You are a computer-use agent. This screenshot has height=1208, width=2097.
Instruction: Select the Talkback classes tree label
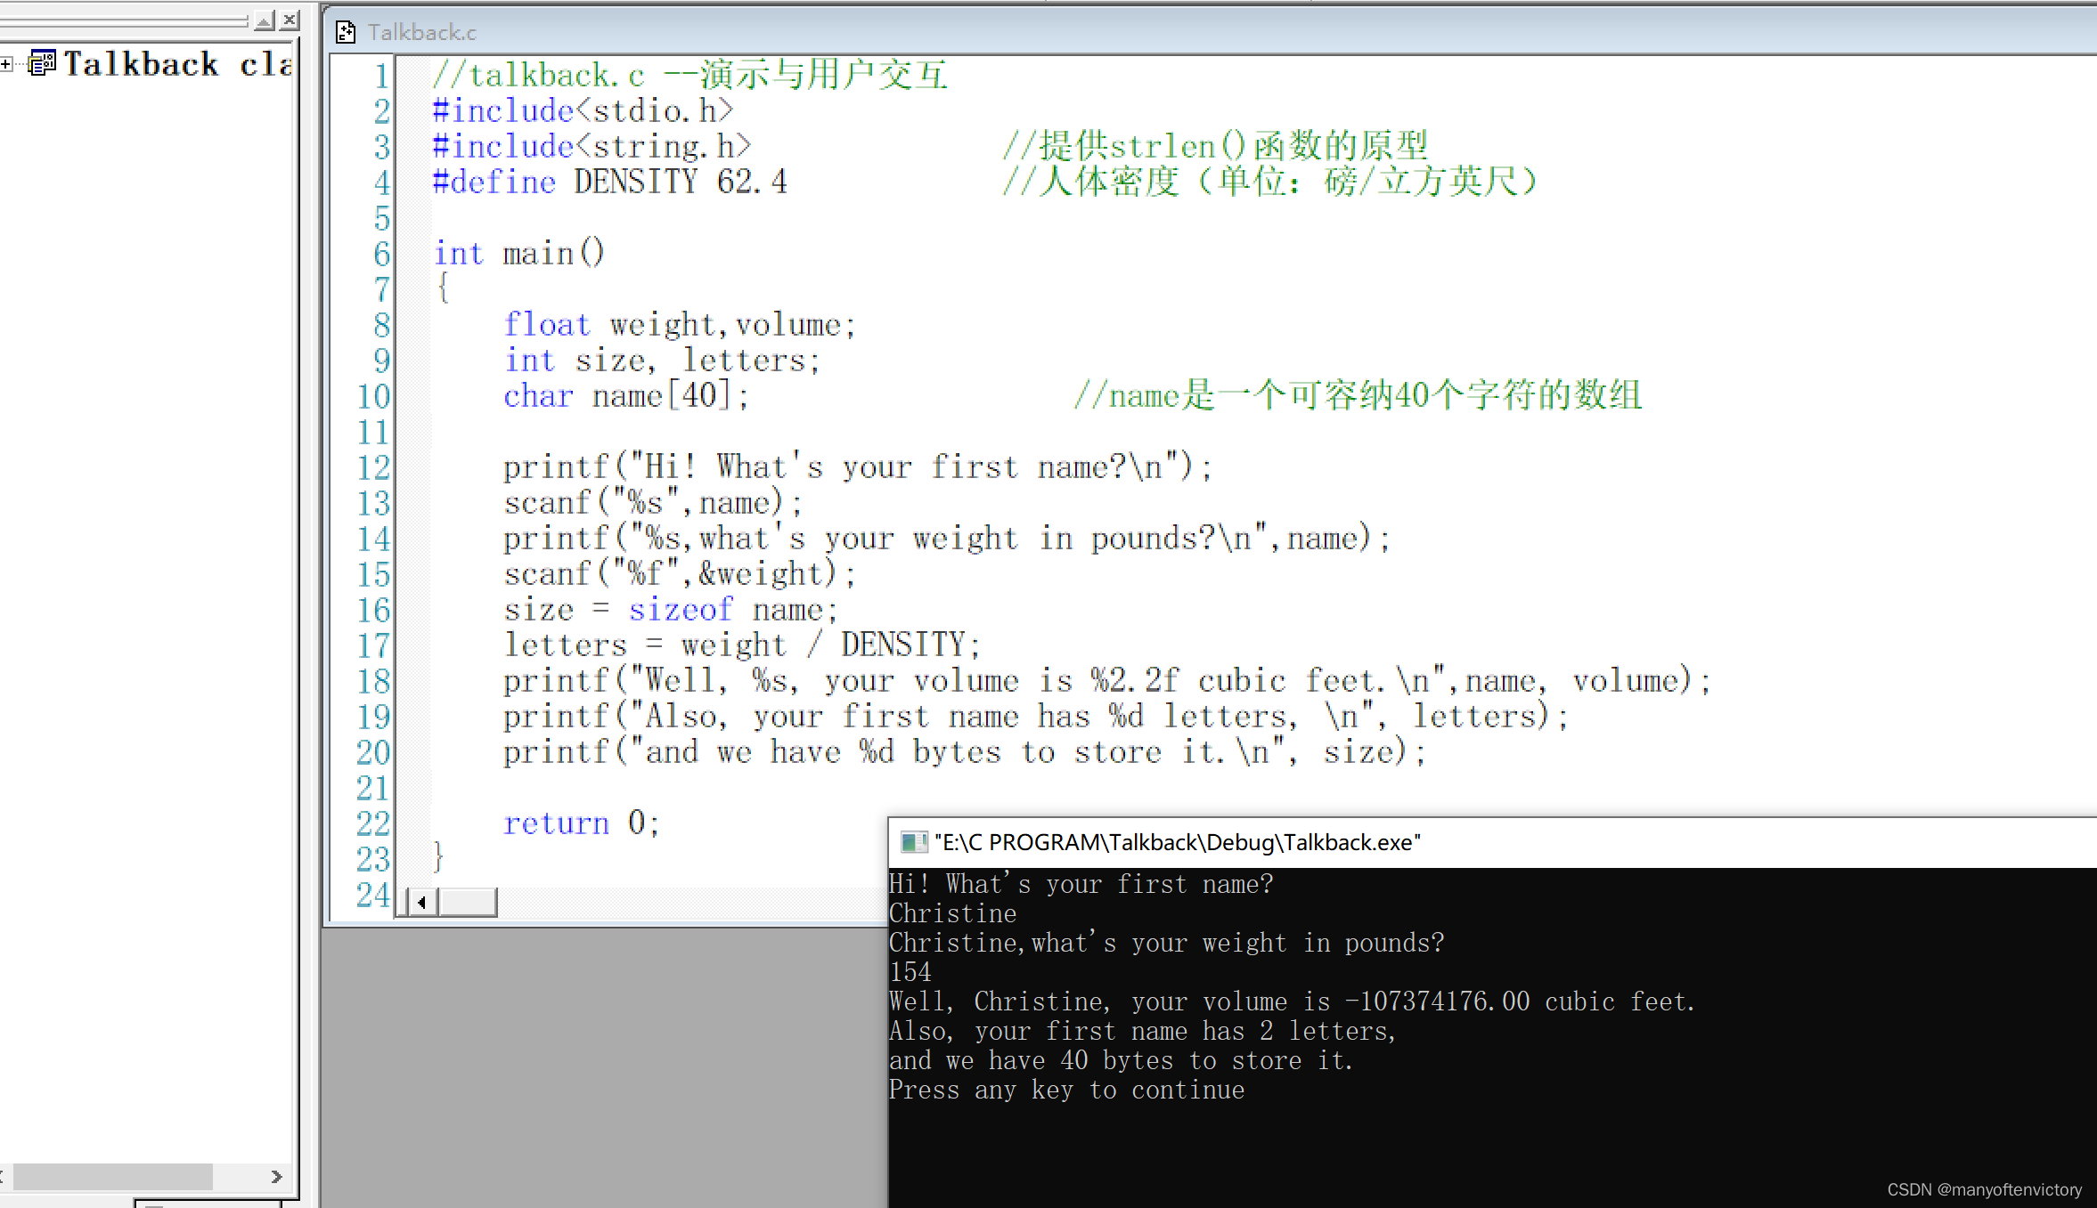(177, 64)
